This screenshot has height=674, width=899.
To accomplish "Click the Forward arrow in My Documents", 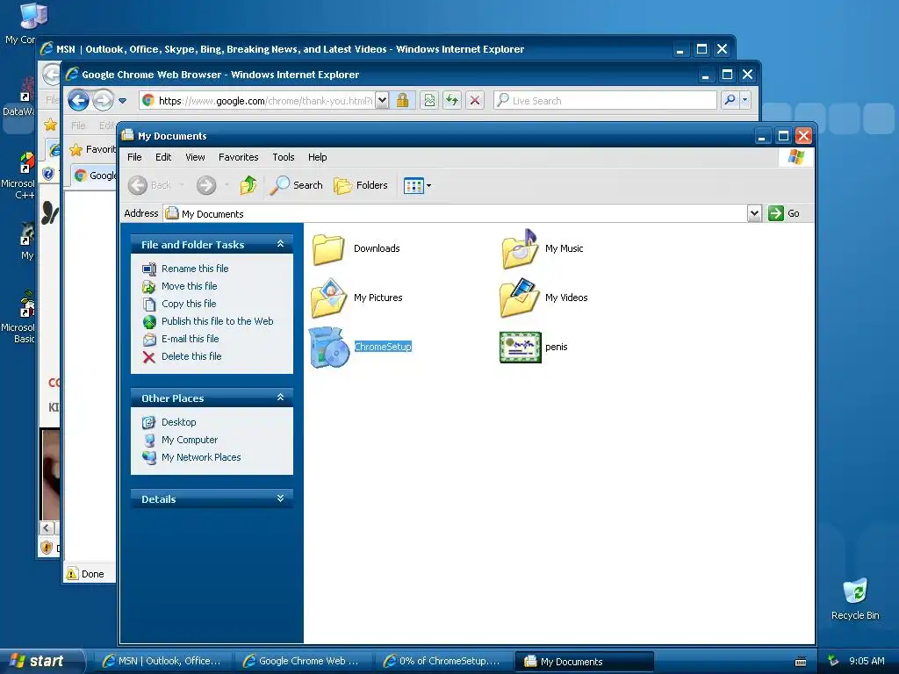I will (x=206, y=185).
